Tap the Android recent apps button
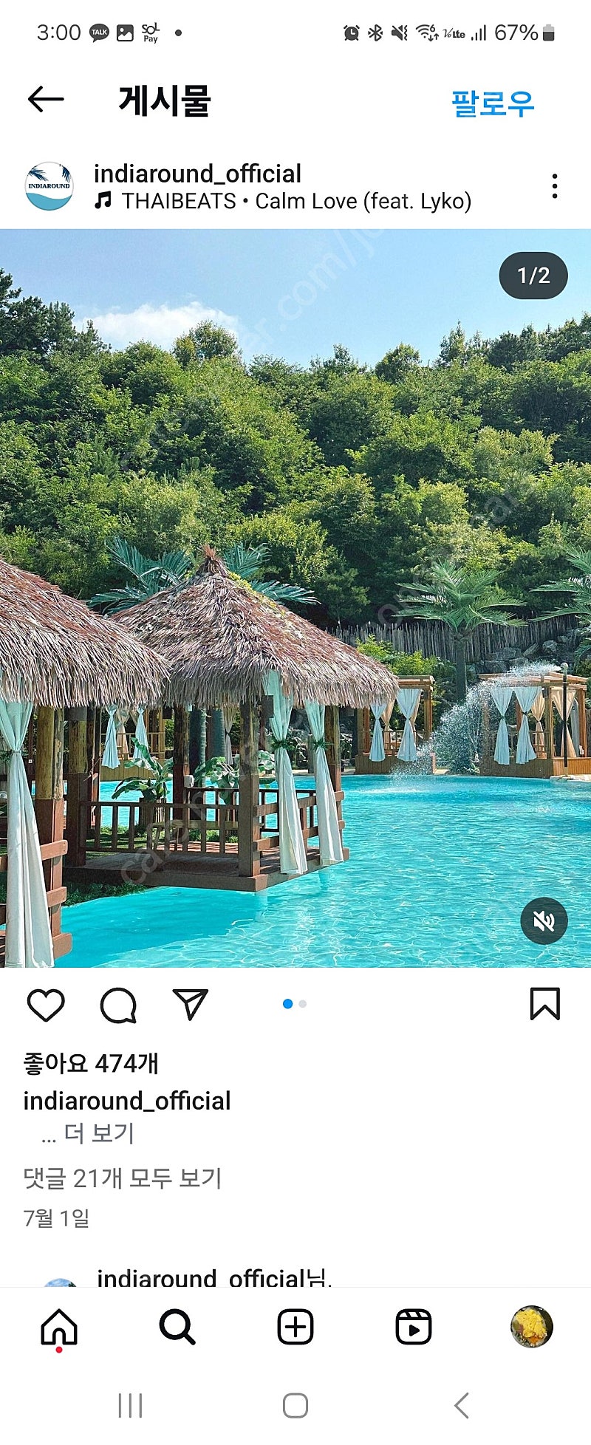This screenshot has height=1445, width=591. pyautogui.click(x=131, y=1405)
